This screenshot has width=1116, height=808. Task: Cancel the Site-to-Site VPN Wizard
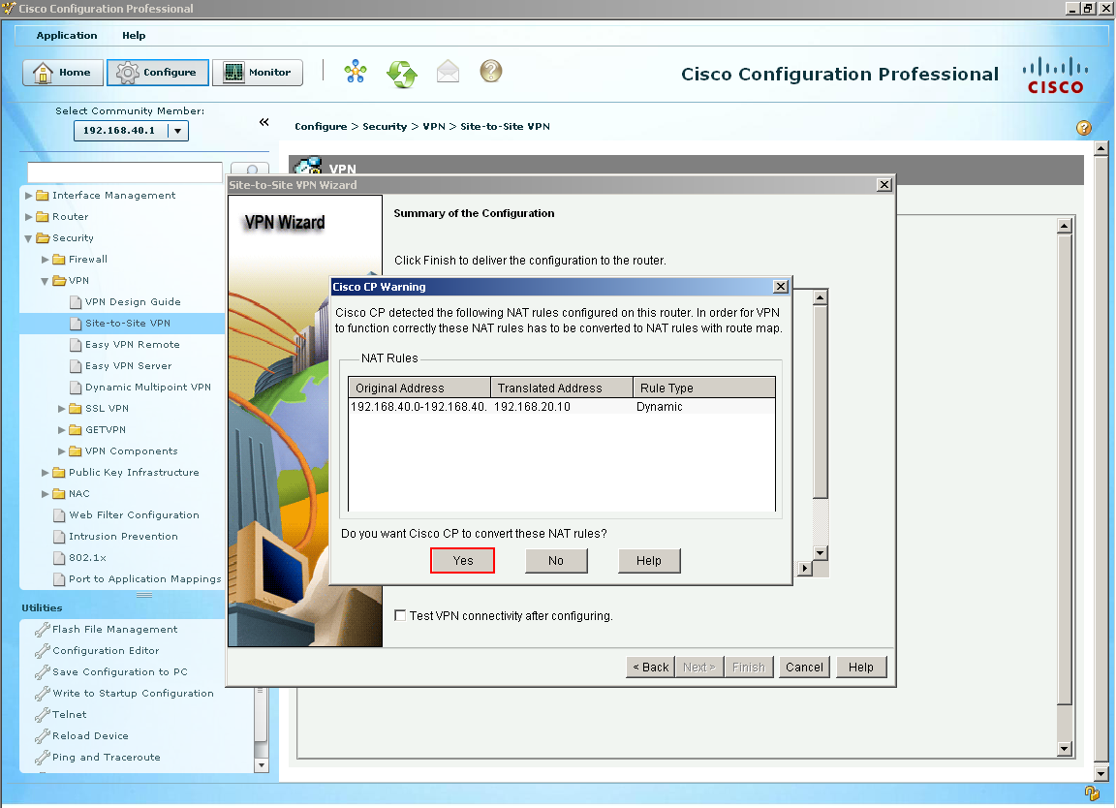[x=804, y=668]
